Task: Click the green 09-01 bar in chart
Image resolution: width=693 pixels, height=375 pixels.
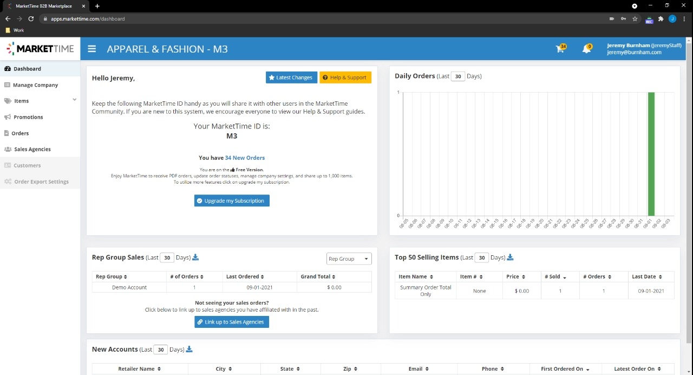Action: coord(651,154)
